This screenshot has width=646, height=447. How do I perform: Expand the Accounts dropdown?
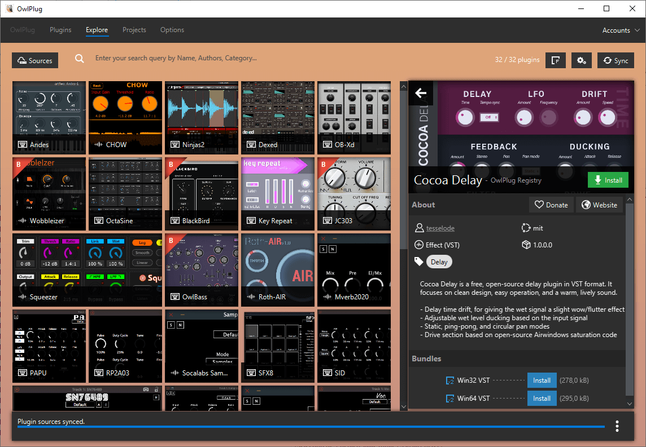(620, 30)
